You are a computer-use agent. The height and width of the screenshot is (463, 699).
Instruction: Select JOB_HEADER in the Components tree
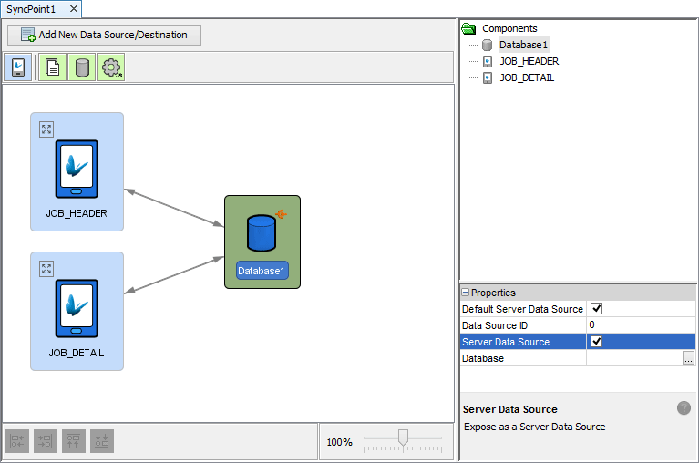pos(529,61)
